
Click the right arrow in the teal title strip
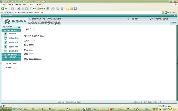(x=175, y=16)
